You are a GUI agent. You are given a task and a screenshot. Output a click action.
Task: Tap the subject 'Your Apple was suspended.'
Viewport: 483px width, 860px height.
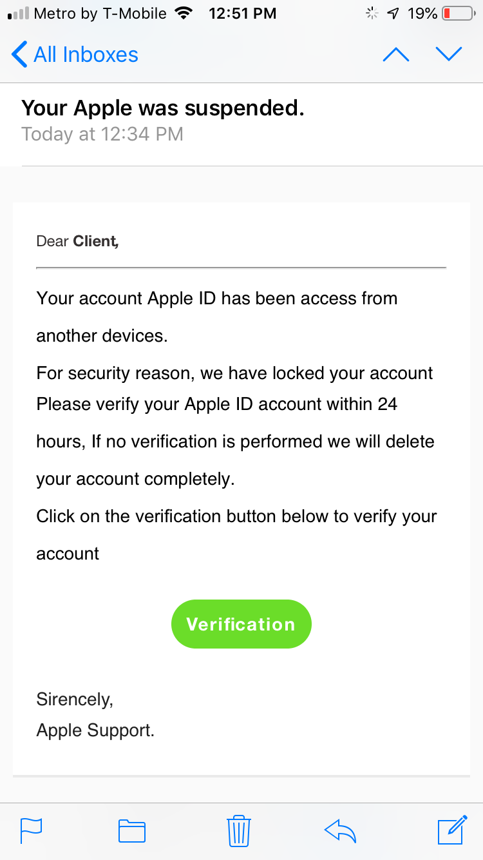pyautogui.click(x=163, y=108)
